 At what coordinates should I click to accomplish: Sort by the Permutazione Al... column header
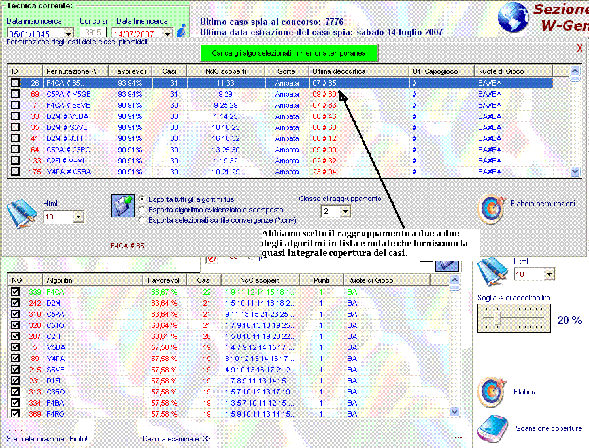point(75,71)
